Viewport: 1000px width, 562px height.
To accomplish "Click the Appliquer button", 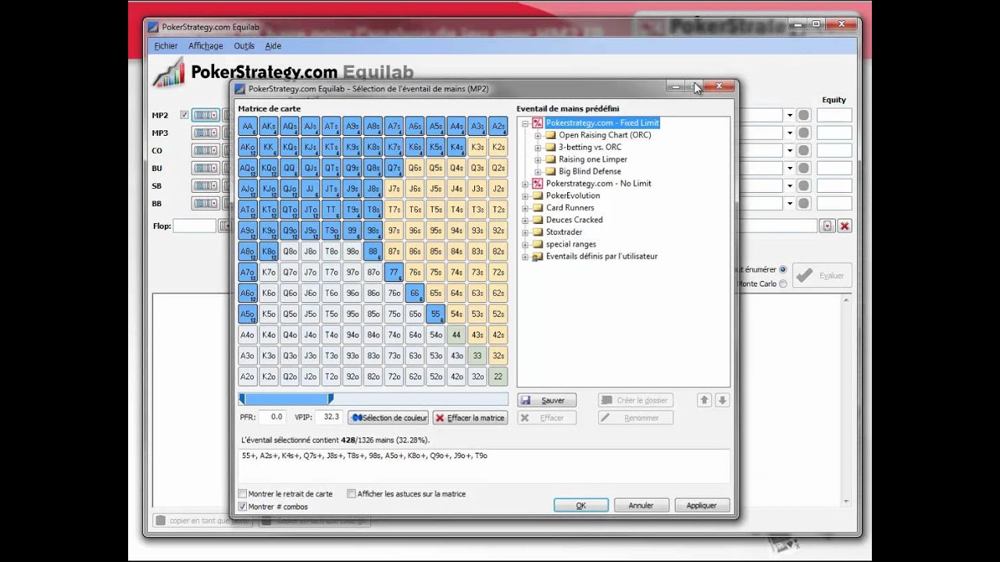I will 702,505.
